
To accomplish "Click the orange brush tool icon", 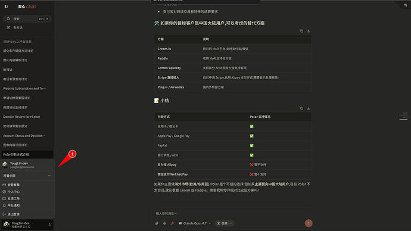I will [172, 223].
